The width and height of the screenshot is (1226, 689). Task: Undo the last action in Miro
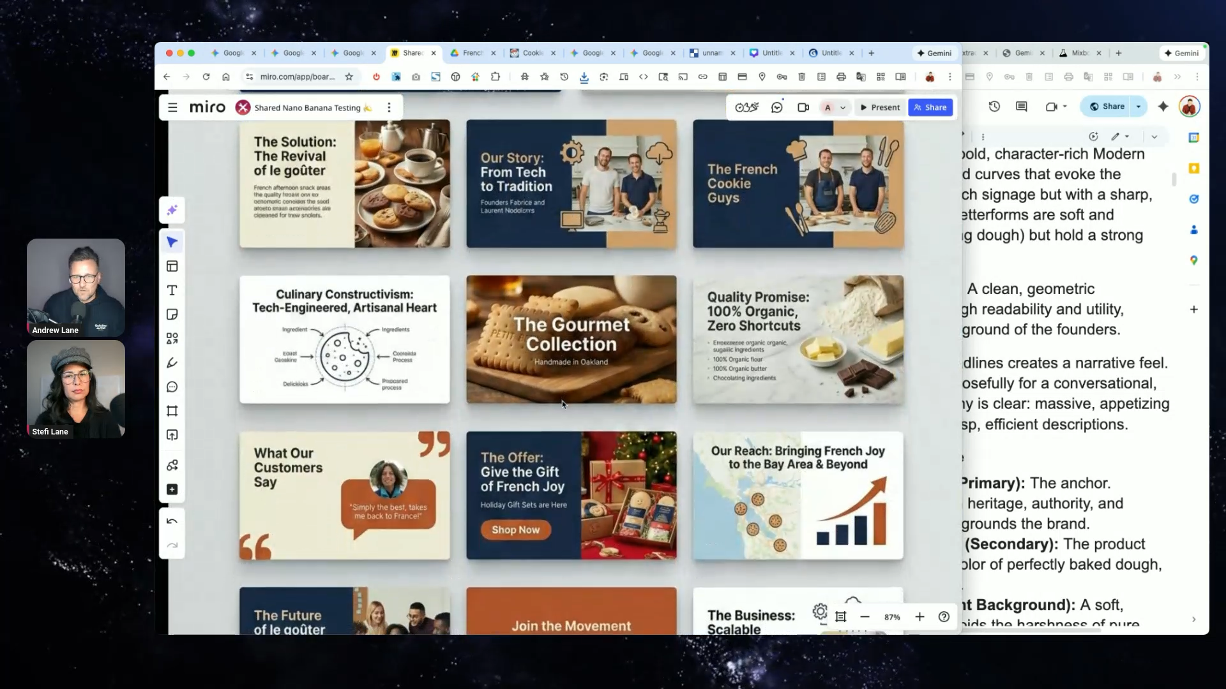pyautogui.click(x=172, y=521)
